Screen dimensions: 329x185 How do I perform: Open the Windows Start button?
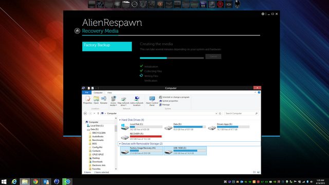4,181
